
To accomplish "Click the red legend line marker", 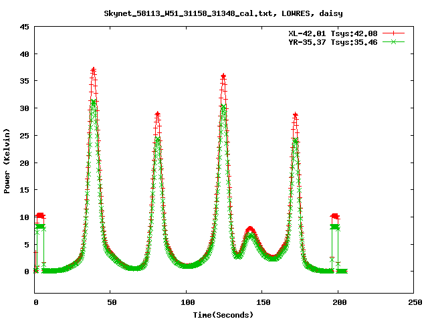I will 393,33.
